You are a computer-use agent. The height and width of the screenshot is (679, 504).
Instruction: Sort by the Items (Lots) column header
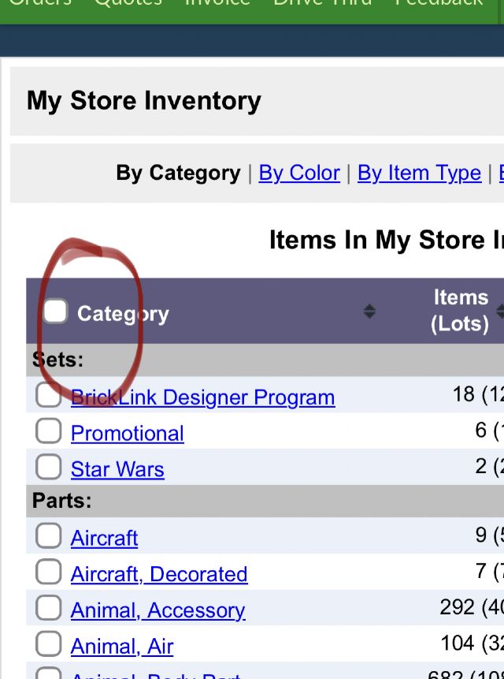point(461,311)
